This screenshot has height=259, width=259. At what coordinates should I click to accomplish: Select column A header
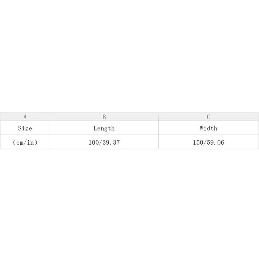coord(25,117)
